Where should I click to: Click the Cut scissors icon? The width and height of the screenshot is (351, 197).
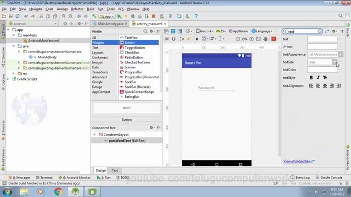[x=41, y=16]
